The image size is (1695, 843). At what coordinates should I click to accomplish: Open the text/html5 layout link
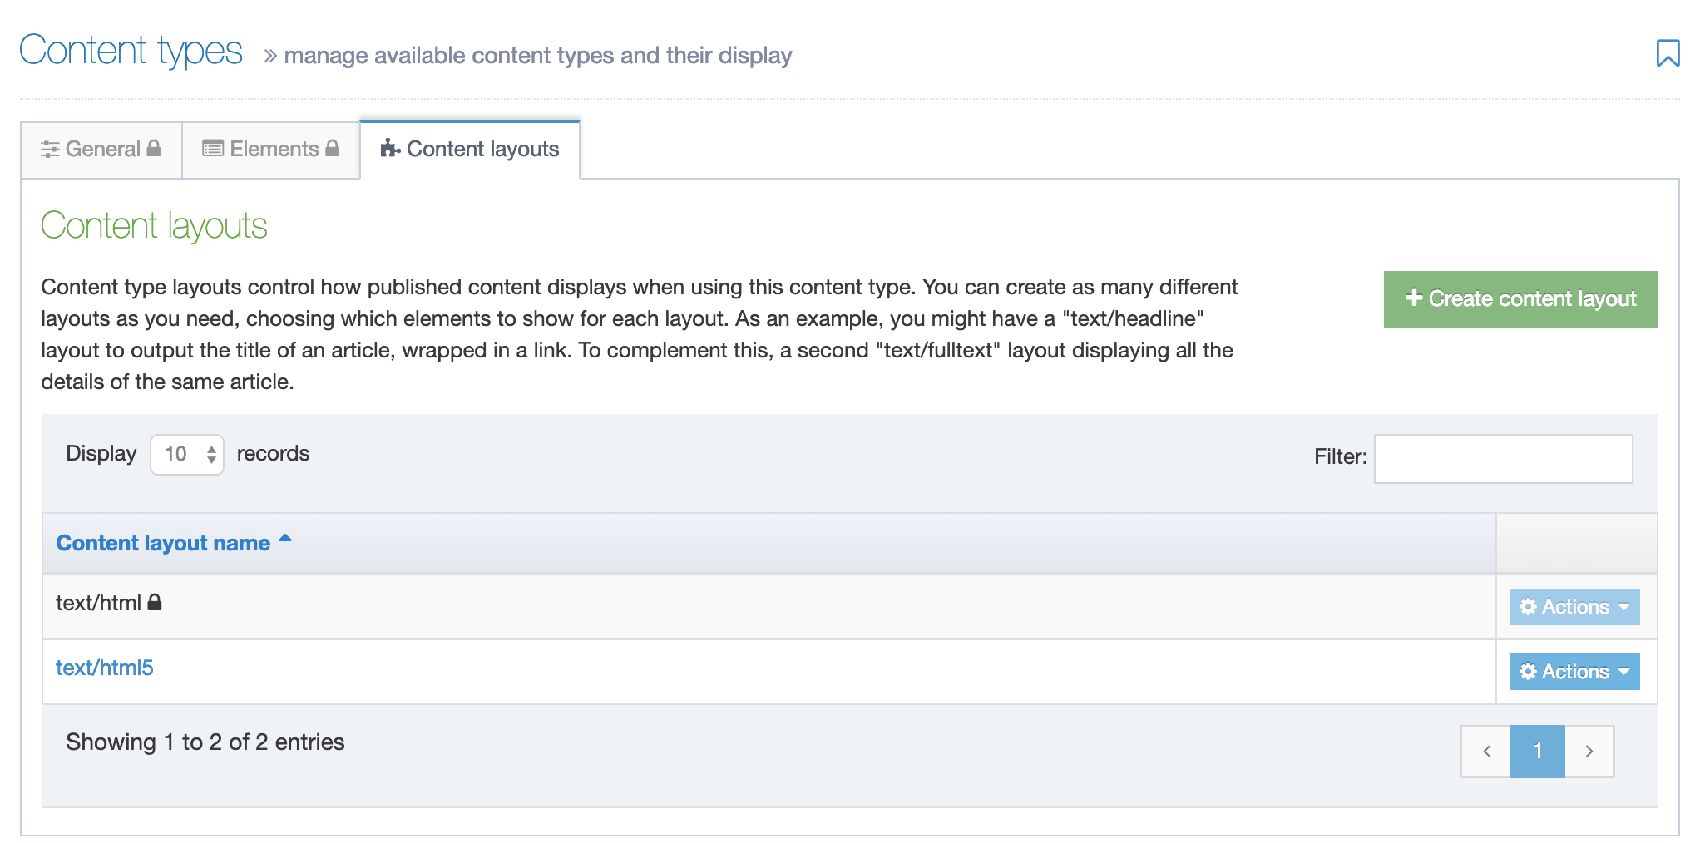[105, 668]
